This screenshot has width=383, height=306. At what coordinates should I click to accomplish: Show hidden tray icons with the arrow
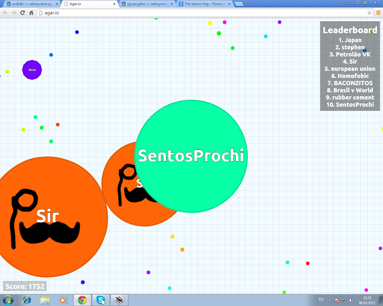[329, 300]
